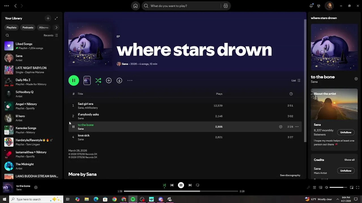362x203 pixels.
Task: Open the three-dot app menu
Action: [x=7, y=6]
